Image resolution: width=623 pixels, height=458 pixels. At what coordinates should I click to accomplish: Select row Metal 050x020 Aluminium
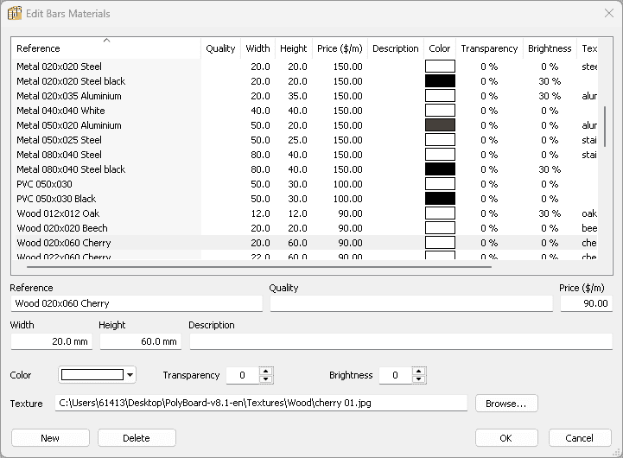coord(306,125)
